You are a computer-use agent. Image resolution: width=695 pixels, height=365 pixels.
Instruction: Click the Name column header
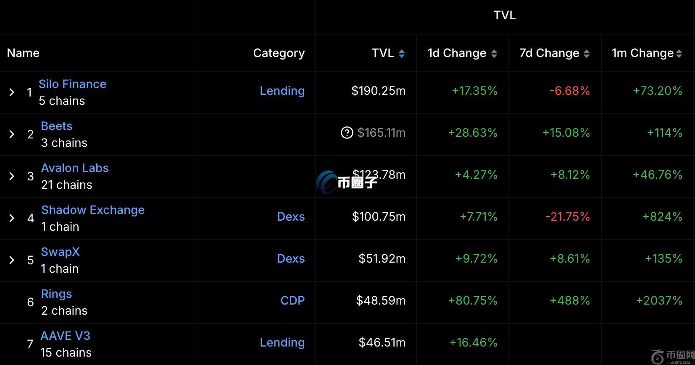[23, 53]
